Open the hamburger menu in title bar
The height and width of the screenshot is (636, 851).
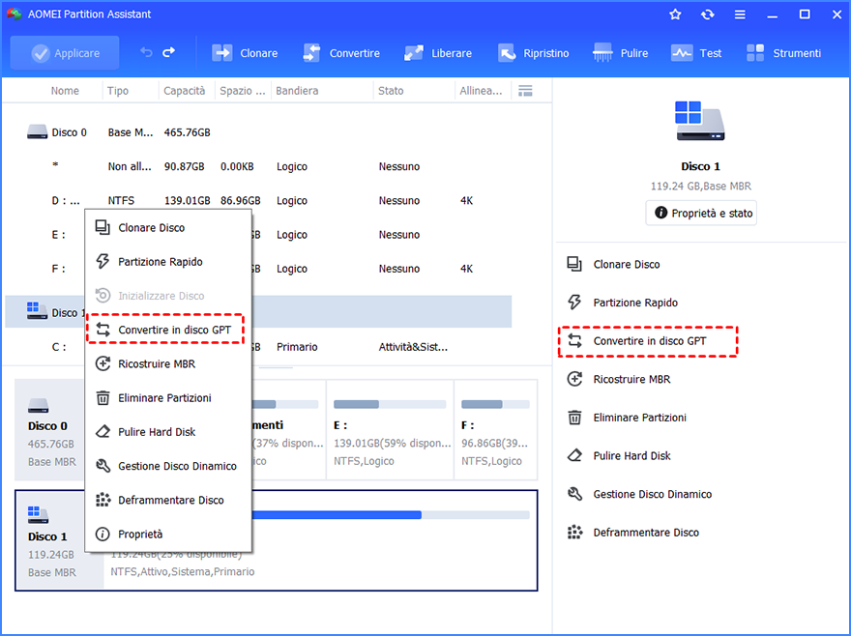pyautogui.click(x=740, y=14)
